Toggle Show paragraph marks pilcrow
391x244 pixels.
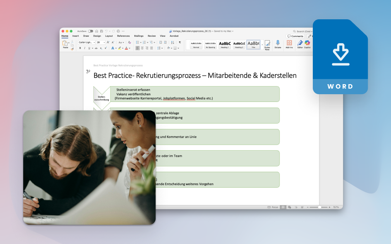tap(180, 42)
